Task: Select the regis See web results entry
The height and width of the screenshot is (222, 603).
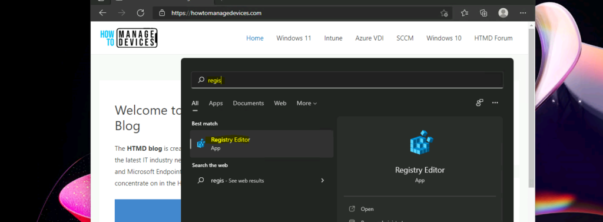Action: click(x=261, y=180)
